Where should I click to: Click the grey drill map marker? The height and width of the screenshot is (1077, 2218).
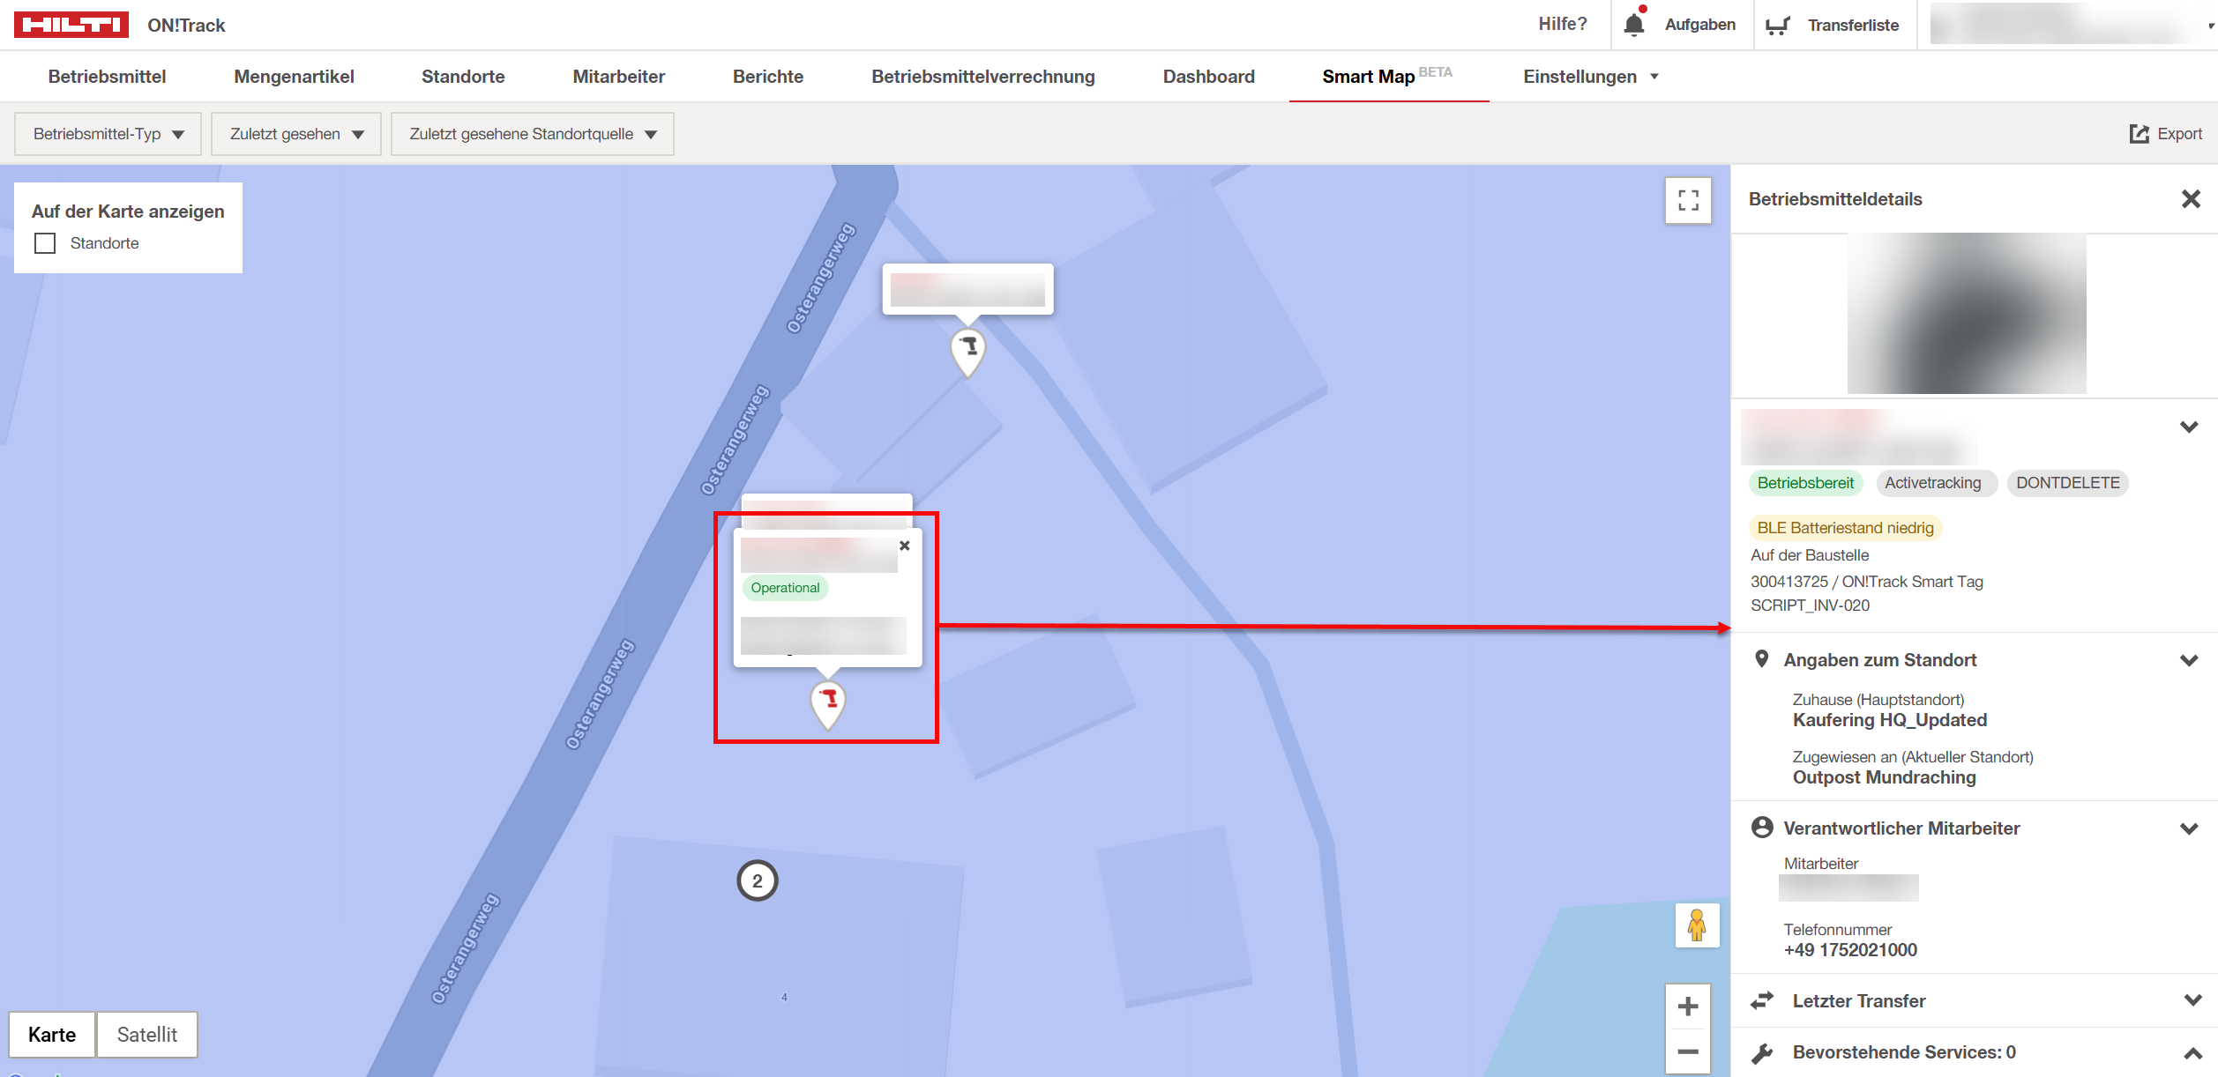point(967,353)
